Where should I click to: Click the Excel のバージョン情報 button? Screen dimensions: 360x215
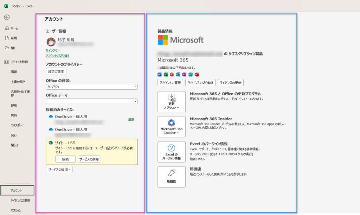click(x=171, y=152)
